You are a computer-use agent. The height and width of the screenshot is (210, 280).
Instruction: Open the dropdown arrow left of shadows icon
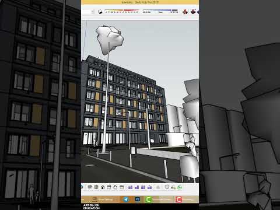click(93, 12)
